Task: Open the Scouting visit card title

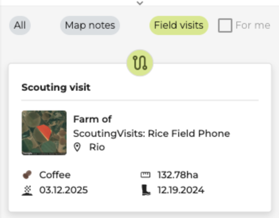Action: click(x=56, y=88)
